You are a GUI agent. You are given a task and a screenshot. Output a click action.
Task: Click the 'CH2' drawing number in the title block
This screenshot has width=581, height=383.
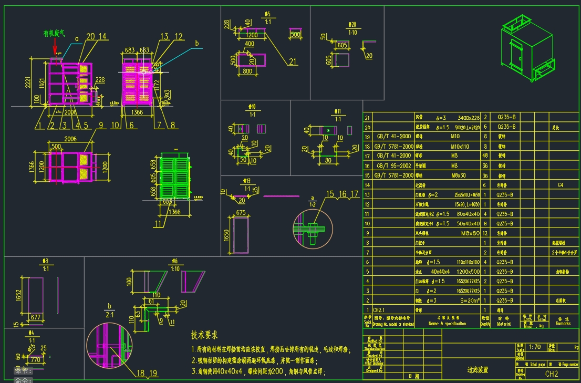click(x=552, y=374)
